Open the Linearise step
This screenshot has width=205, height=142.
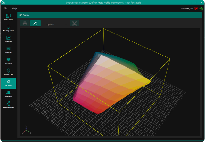click(x=8, y=39)
